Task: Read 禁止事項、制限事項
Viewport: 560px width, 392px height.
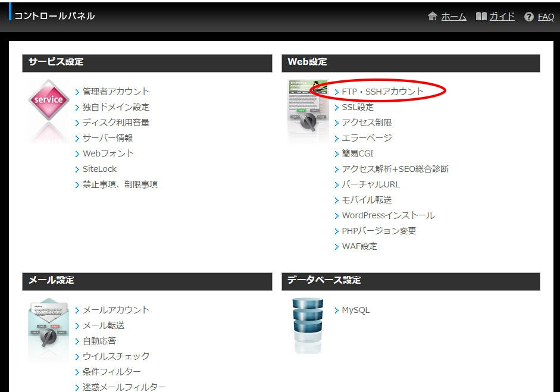Action: [120, 184]
